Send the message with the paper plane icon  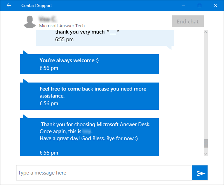point(200,173)
